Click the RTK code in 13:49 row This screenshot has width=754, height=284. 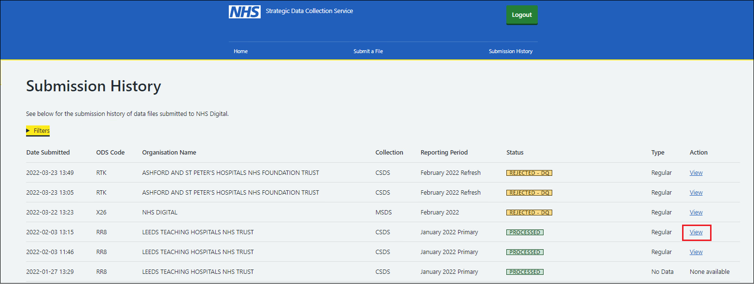[x=101, y=173]
